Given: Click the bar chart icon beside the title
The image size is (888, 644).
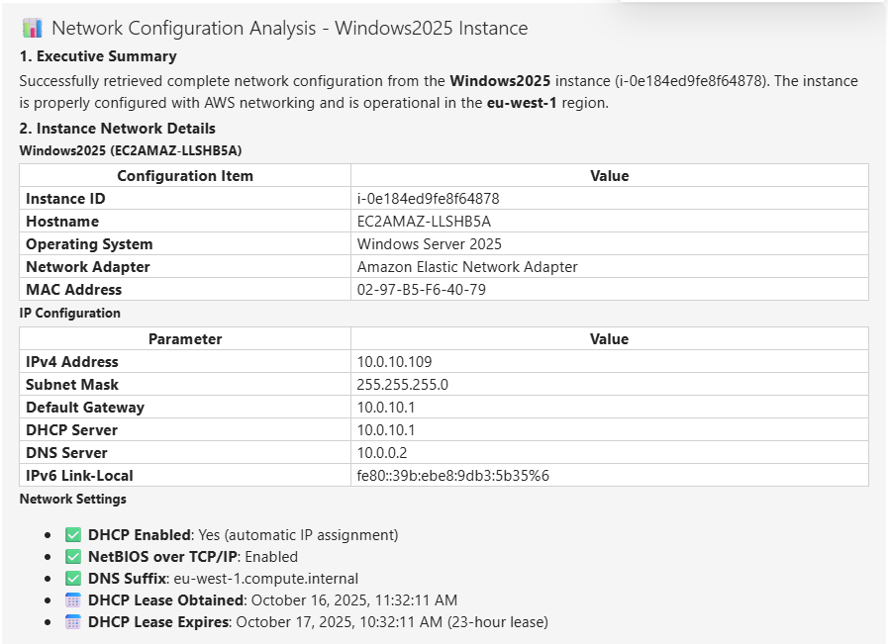Looking at the screenshot, I should coord(32,28).
